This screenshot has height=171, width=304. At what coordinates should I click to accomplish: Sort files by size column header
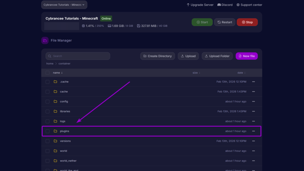(196, 73)
